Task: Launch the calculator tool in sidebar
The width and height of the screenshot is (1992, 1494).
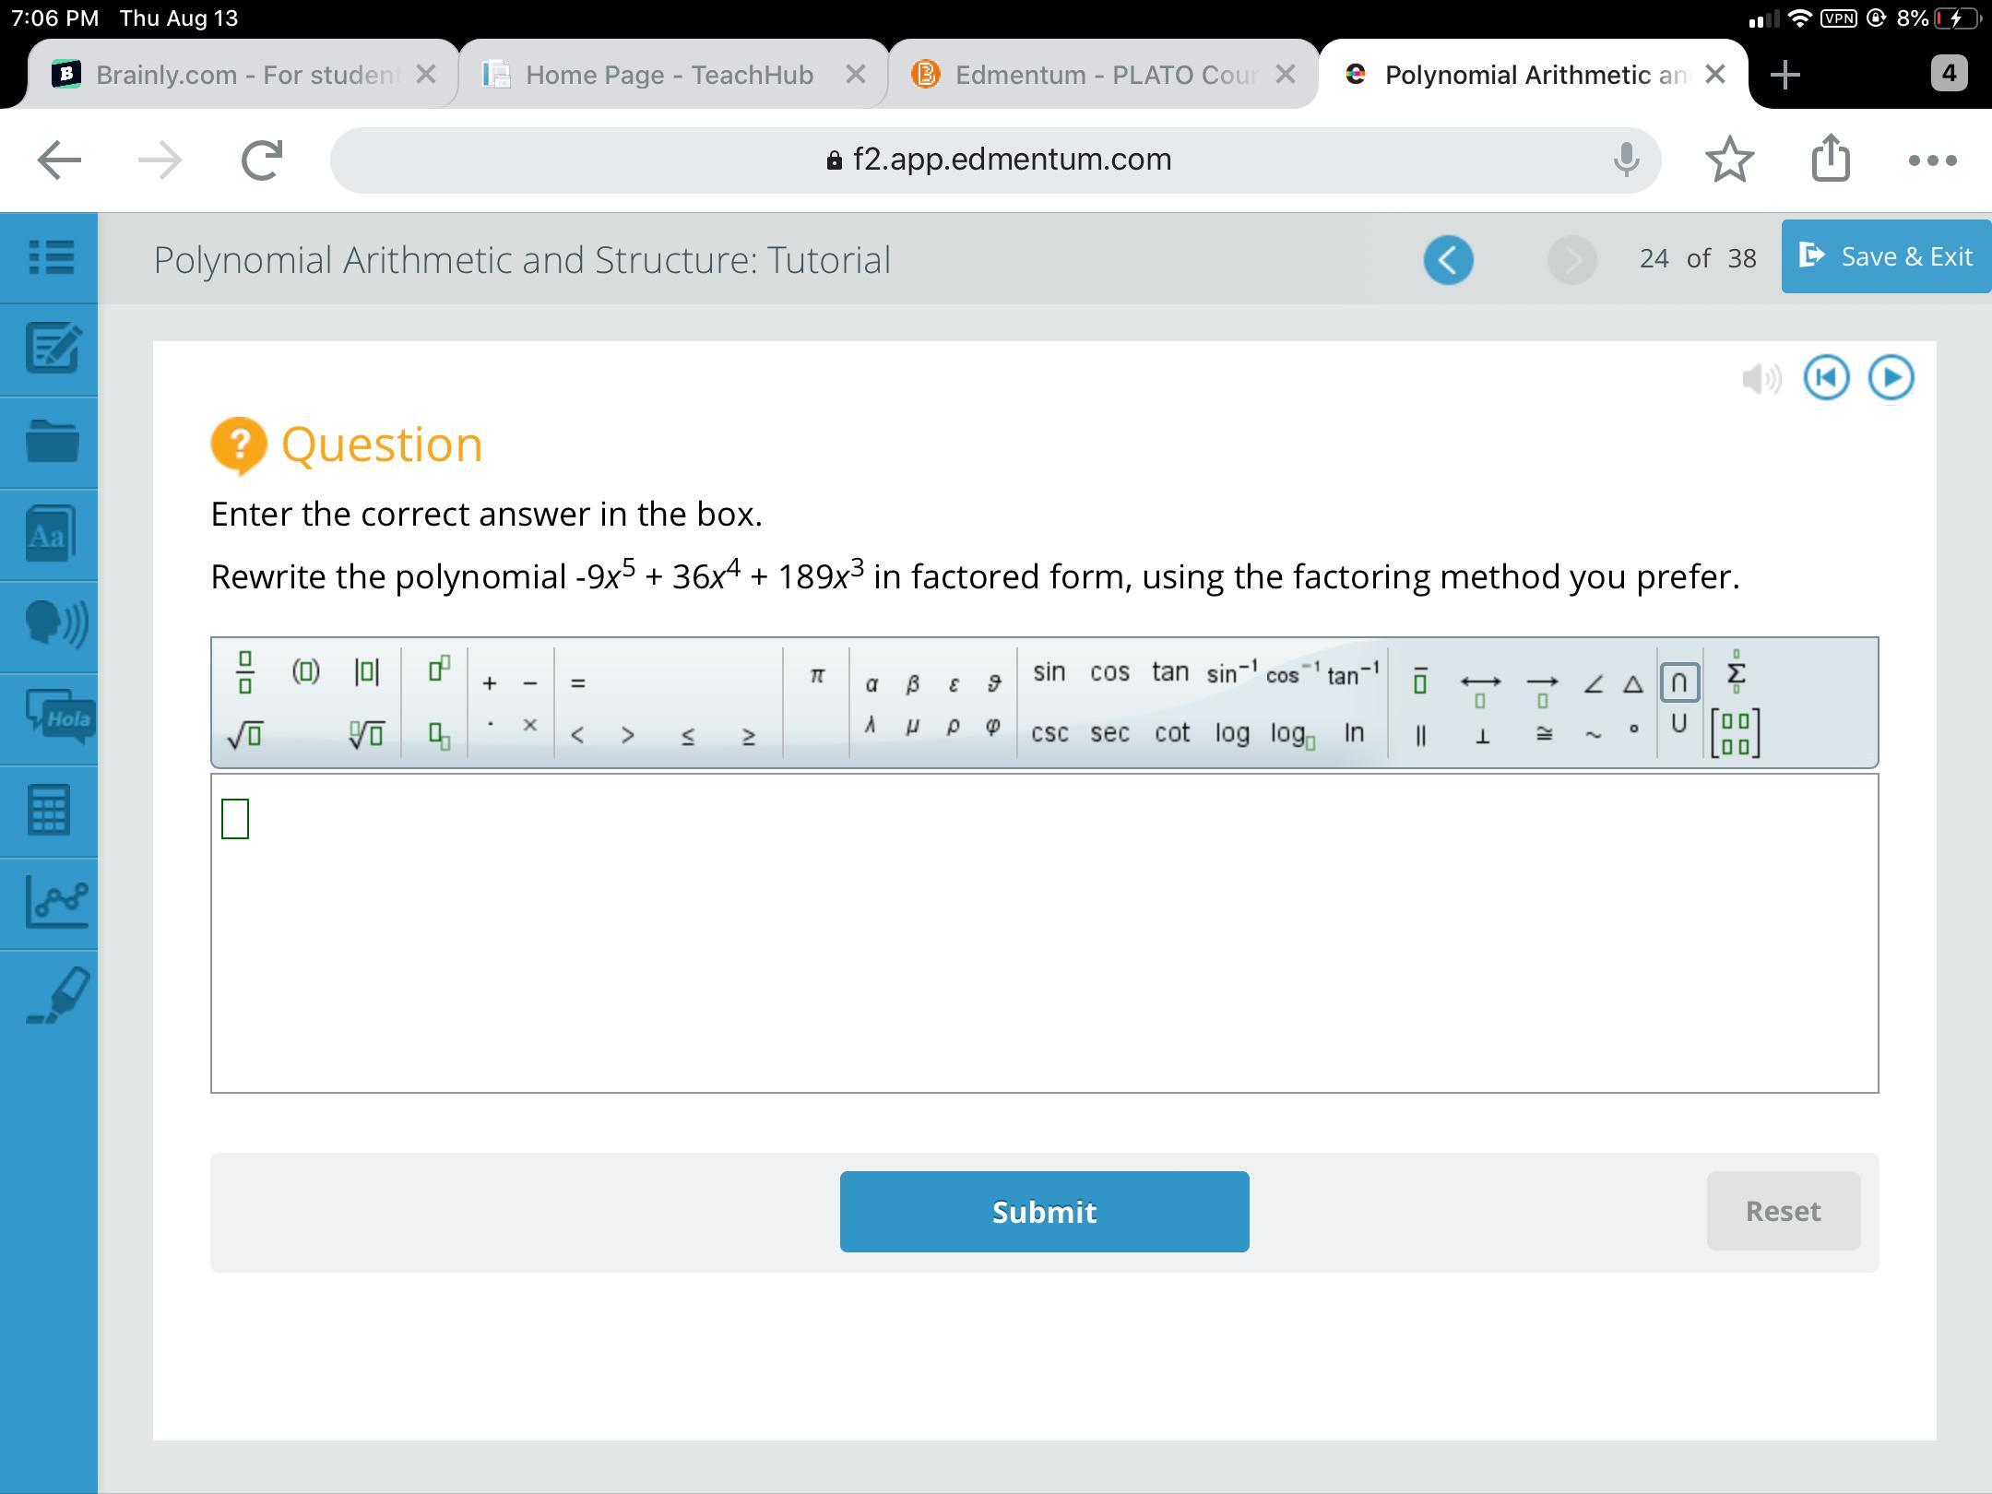Action: [x=50, y=811]
